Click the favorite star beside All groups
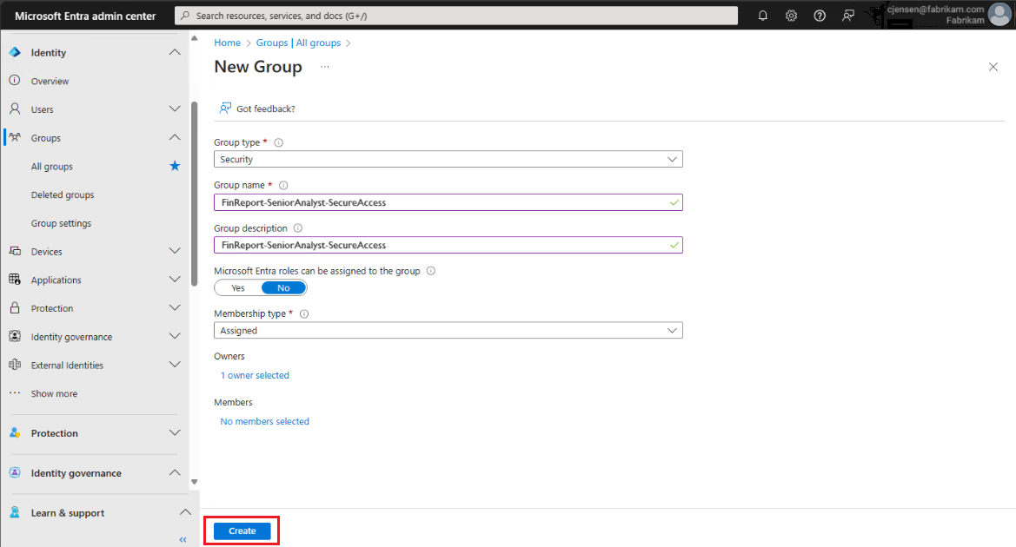 pos(175,166)
